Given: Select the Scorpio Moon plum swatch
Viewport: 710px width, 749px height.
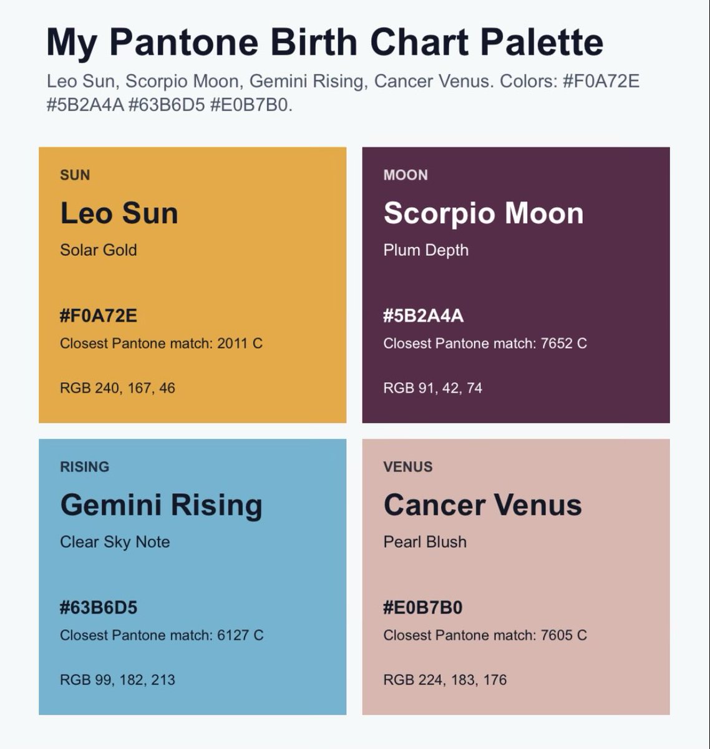Looking at the screenshot, I should pyautogui.click(x=516, y=285).
